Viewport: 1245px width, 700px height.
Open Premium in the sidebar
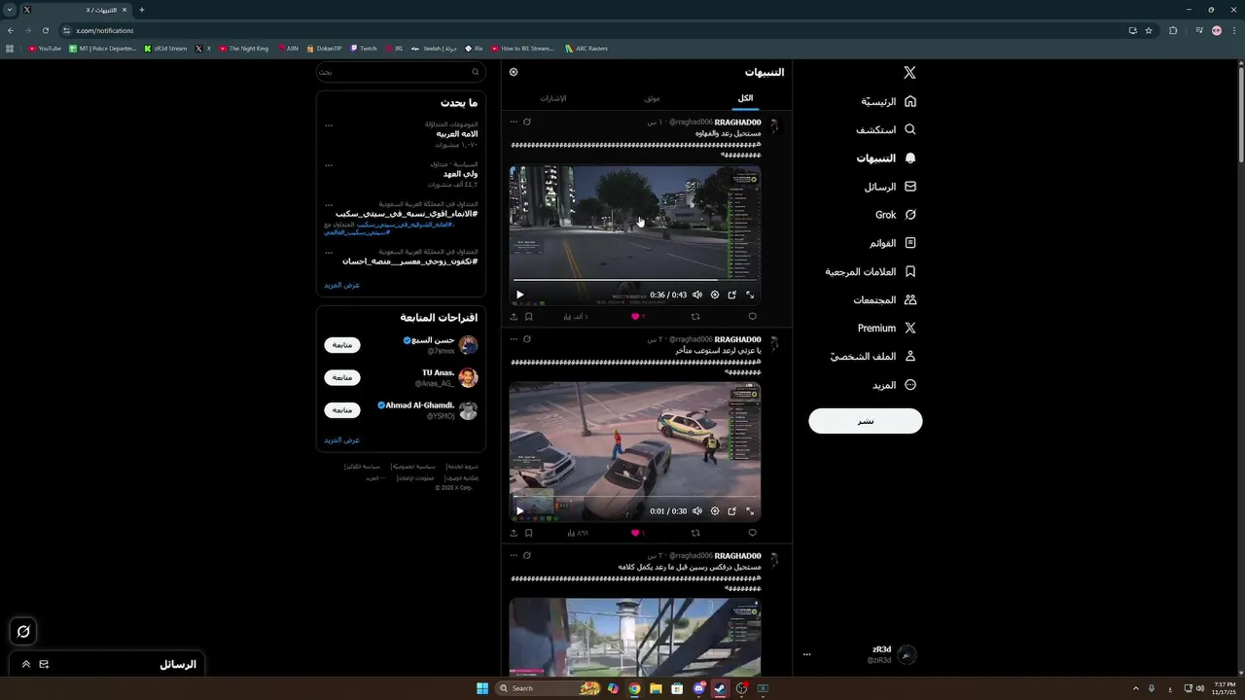[887, 328]
